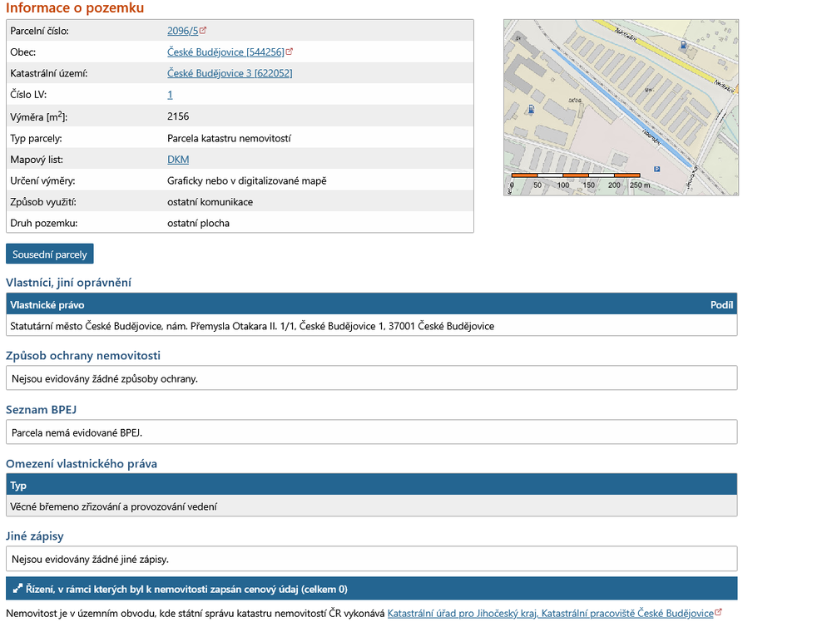Click heading Jiné zápisy
This screenshot has width=832, height=627.
coord(34,536)
